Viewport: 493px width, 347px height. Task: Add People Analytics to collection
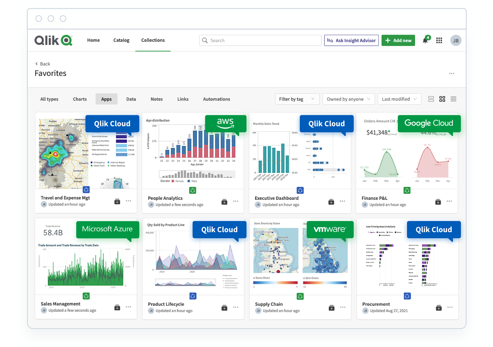(224, 201)
